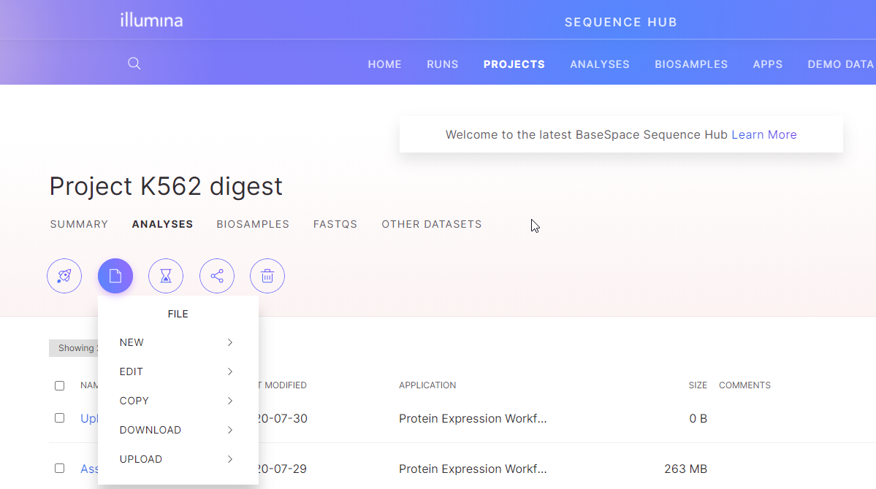Click the rocket launch app icon

[64, 276]
